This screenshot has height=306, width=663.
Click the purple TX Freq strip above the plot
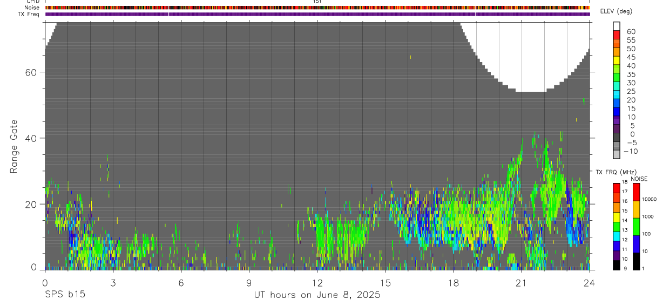click(x=317, y=14)
